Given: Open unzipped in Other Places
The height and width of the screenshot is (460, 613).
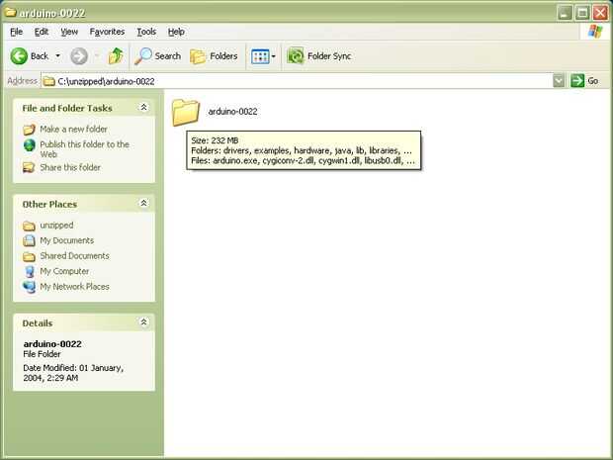Looking at the screenshot, I should pyautogui.click(x=56, y=226).
